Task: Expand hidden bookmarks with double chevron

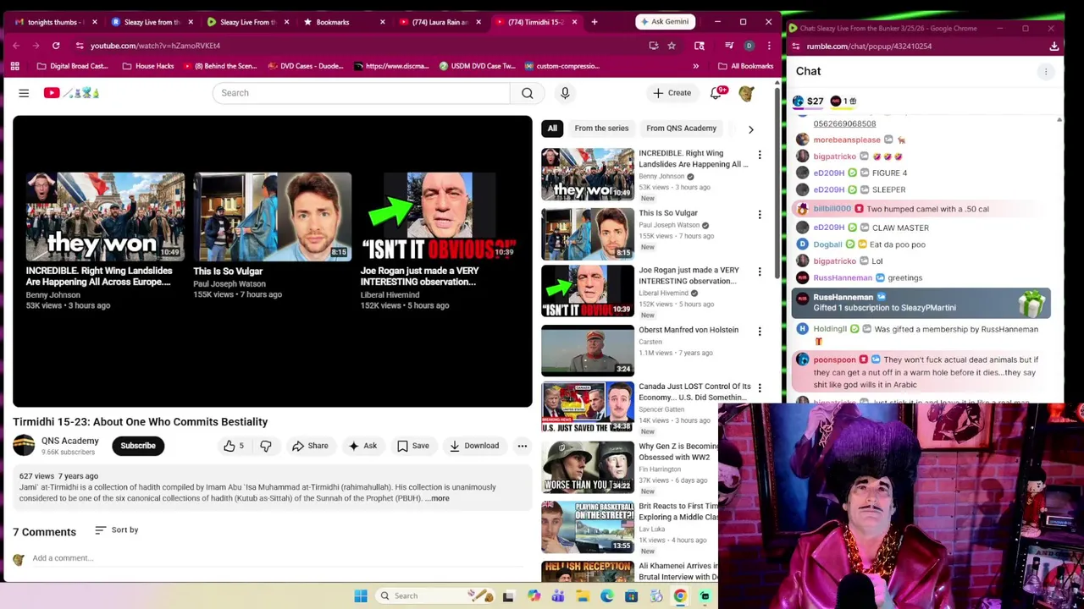Action: (696, 66)
